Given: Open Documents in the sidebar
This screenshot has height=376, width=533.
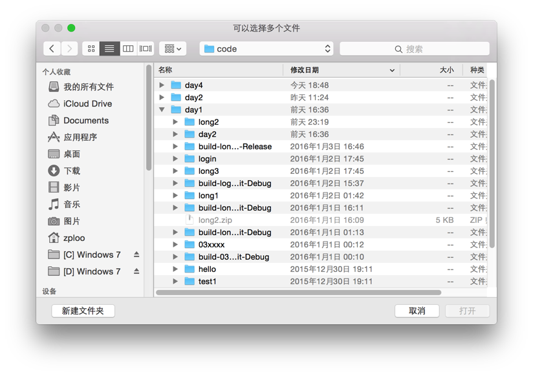Looking at the screenshot, I should click(79, 121).
